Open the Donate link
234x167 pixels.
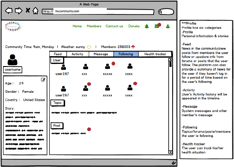click(x=134, y=26)
